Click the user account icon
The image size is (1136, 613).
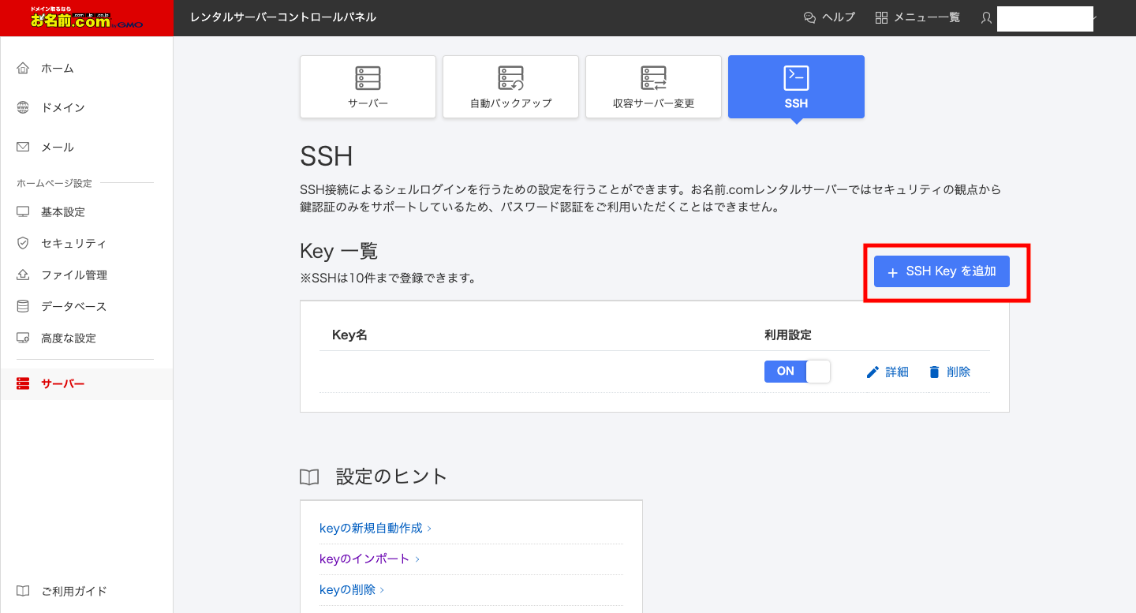click(x=986, y=17)
